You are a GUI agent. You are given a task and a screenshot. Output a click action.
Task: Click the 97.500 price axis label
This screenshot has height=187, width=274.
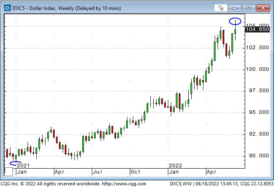point(259,91)
